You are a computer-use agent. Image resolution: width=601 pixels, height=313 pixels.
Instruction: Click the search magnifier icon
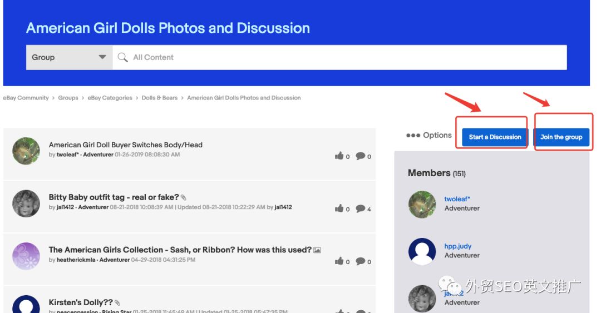pos(122,57)
